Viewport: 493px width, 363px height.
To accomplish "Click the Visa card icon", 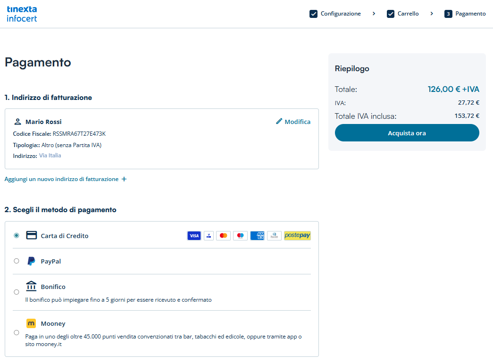I will point(194,236).
